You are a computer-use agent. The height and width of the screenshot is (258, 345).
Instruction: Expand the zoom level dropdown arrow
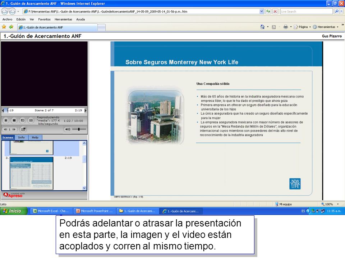[338, 204]
